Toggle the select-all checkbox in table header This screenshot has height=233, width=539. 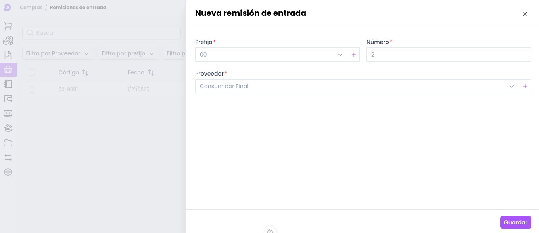[32, 72]
